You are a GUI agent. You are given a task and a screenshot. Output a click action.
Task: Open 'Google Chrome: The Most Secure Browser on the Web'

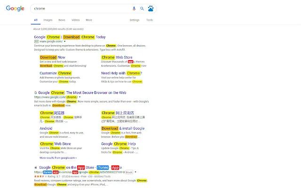point(82,93)
